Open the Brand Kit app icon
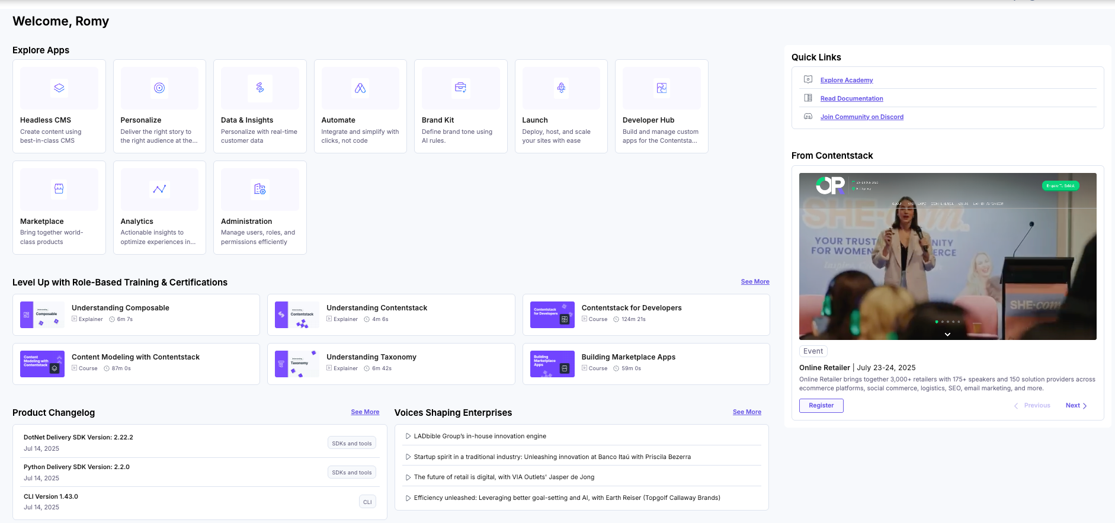The width and height of the screenshot is (1115, 523). pos(460,88)
